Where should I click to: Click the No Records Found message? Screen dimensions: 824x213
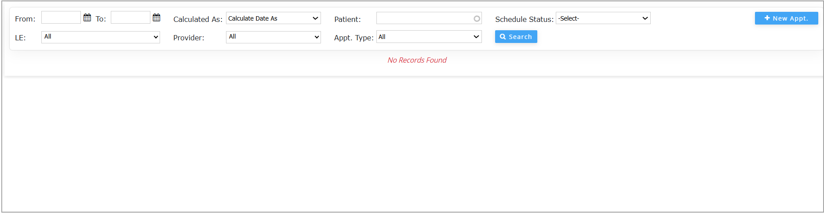(x=417, y=60)
